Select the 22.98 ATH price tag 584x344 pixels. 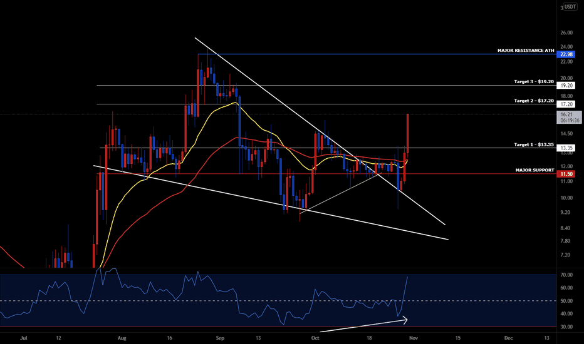[x=566, y=54]
